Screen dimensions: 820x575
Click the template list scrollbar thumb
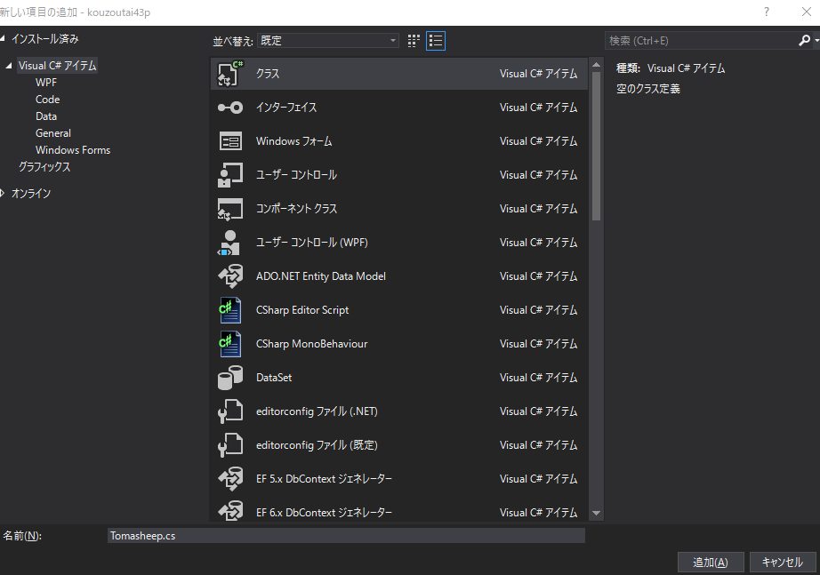point(596,146)
